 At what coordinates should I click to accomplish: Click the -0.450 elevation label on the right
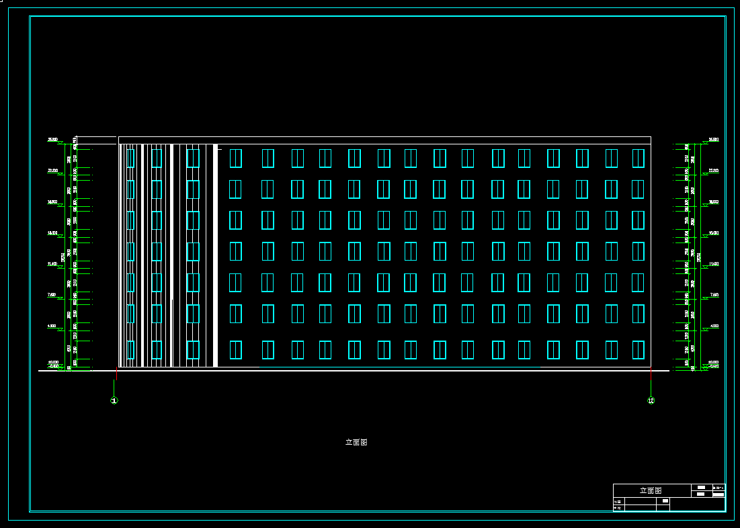point(714,366)
